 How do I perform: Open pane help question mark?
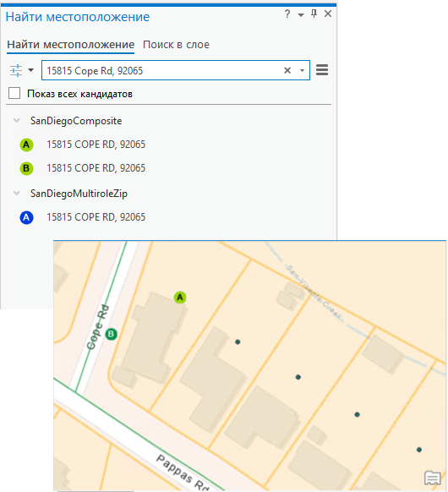287,14
